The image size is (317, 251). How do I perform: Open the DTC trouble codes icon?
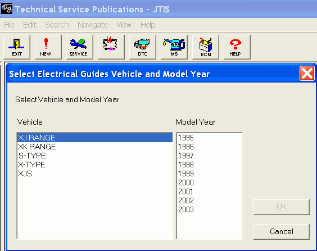pos(143,47)
